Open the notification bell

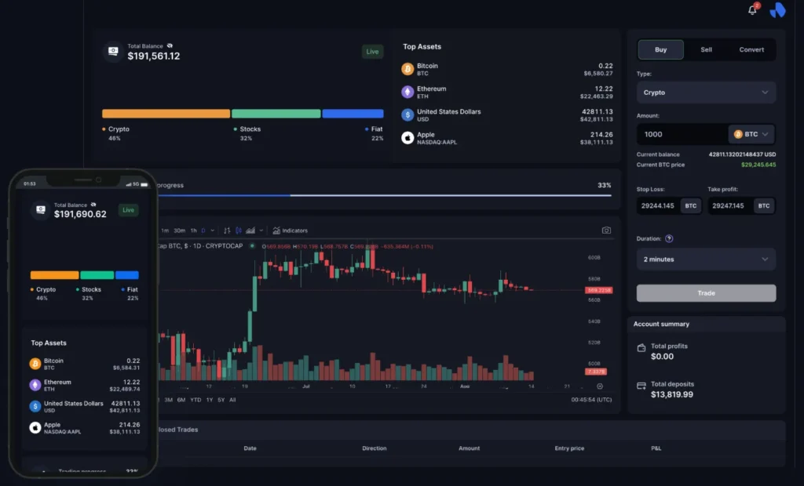pyautogui.click(x=751, y=10)
